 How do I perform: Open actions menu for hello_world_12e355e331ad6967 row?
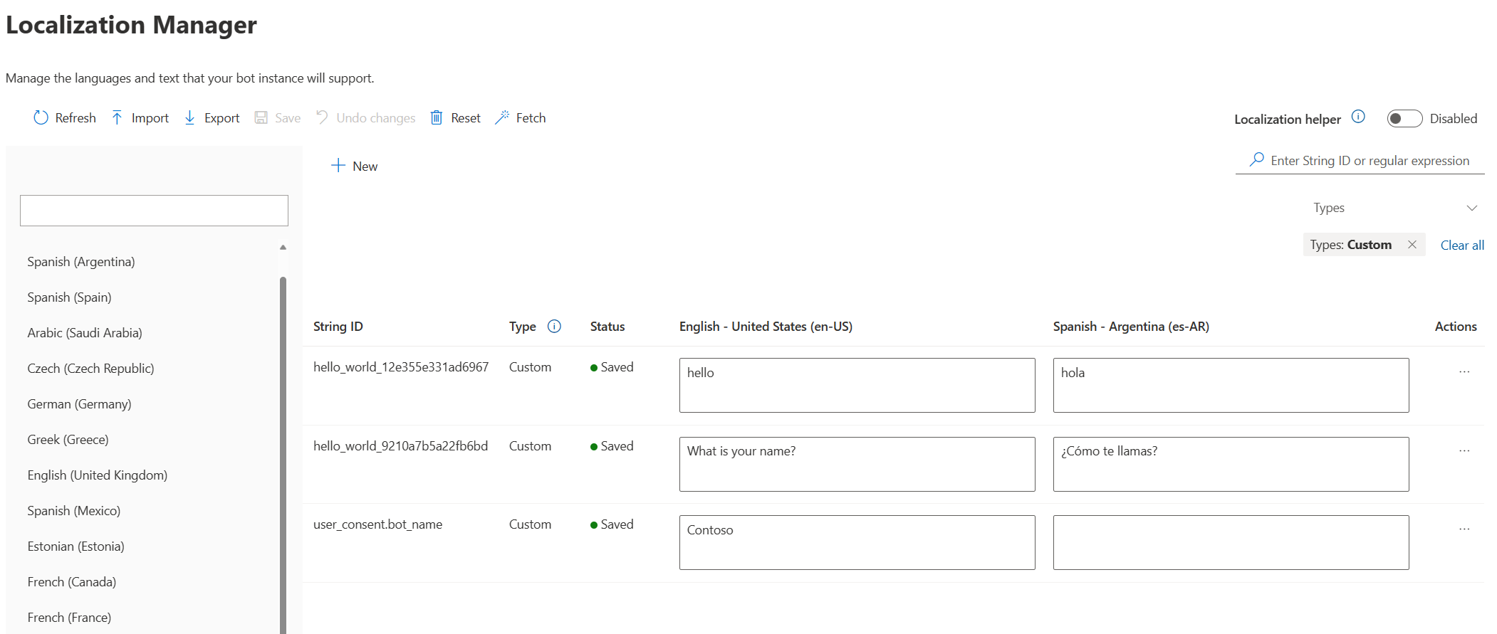(1464, 371)
